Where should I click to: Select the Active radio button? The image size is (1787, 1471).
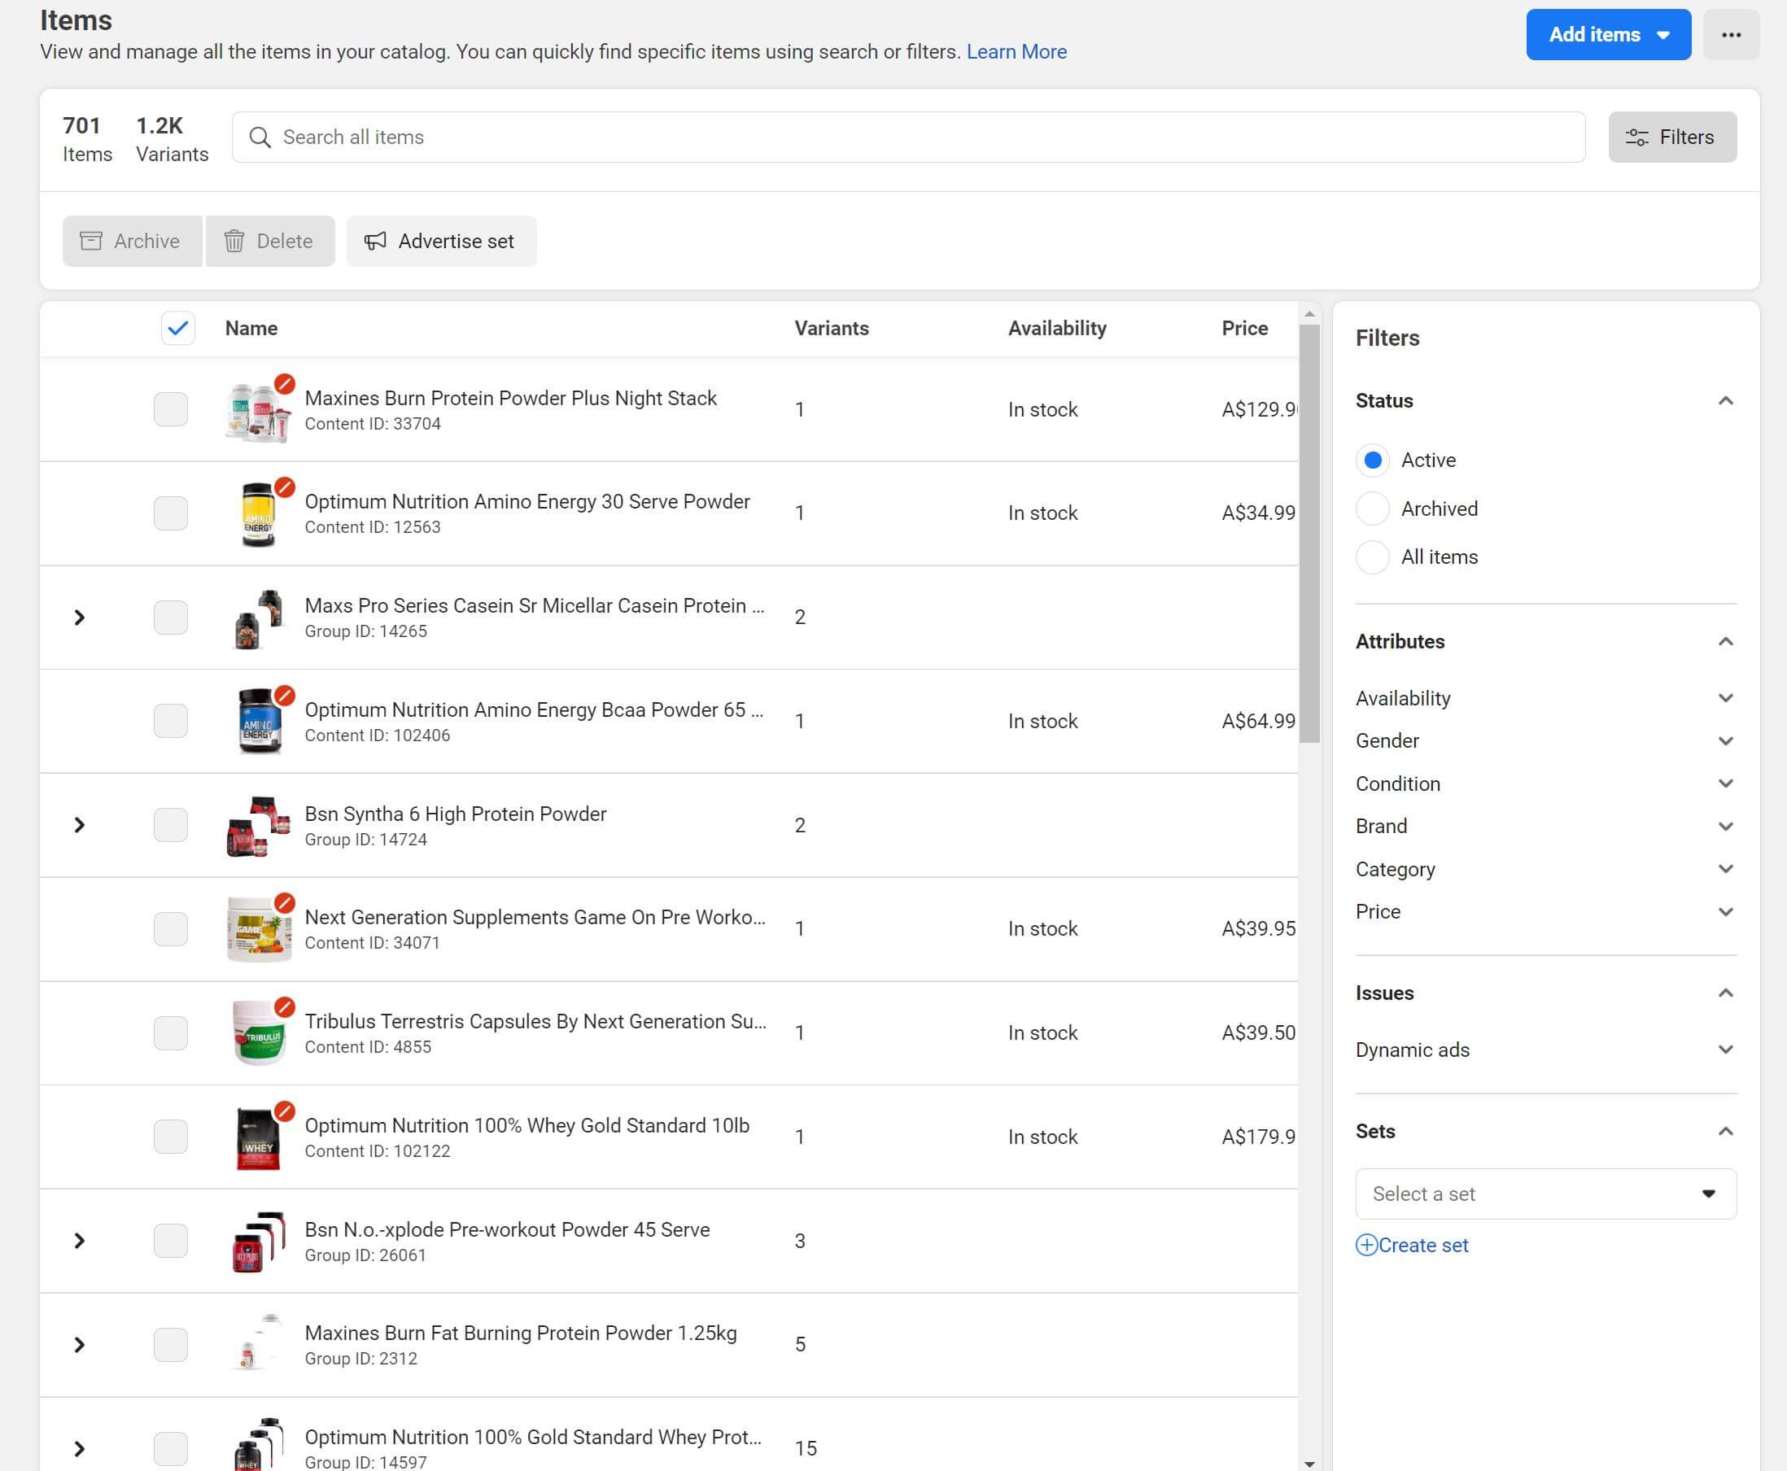click(x=1371, y=461)
